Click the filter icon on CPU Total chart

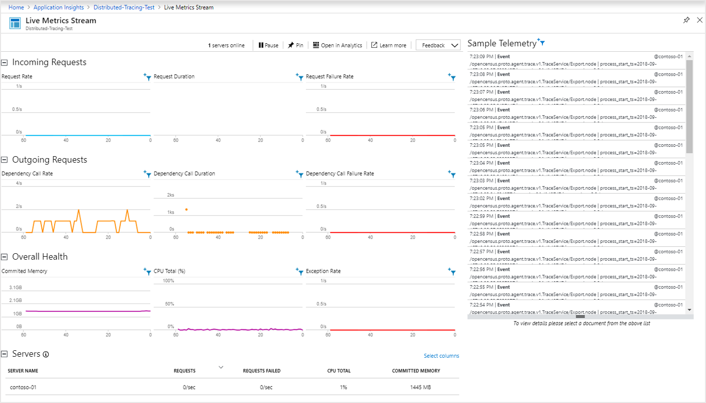(x=299, y=271)
